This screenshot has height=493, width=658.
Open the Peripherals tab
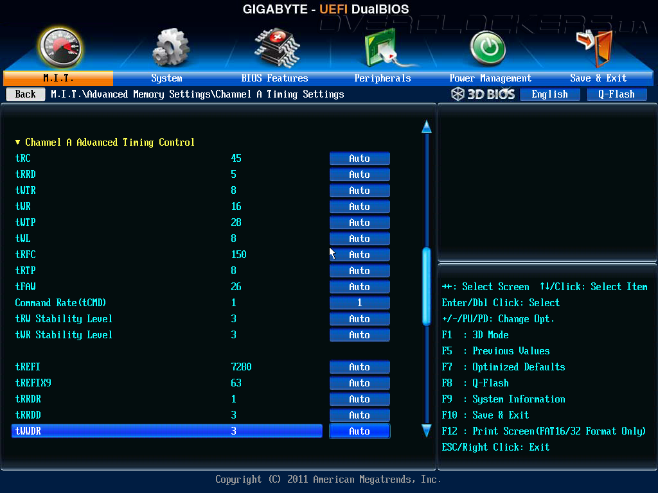click(382, 78)
